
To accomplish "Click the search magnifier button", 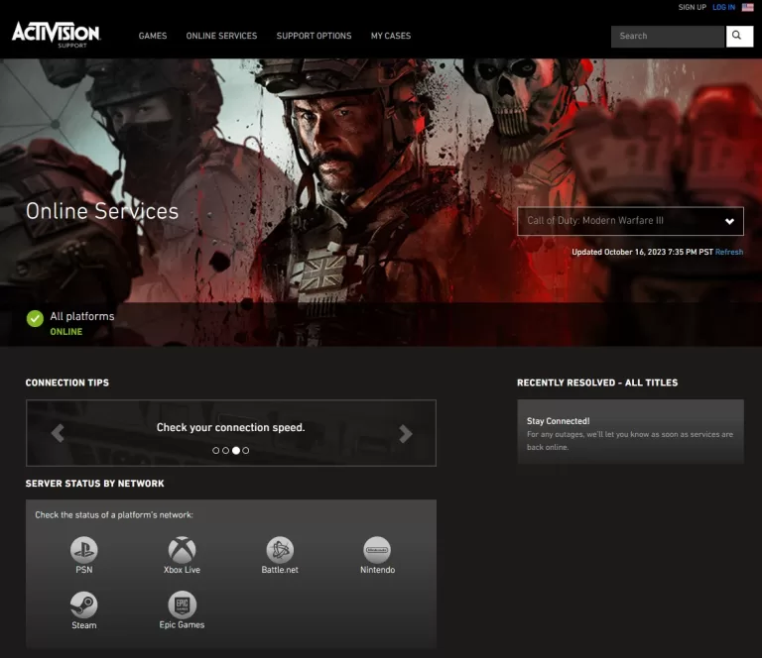I will [739, 36].
